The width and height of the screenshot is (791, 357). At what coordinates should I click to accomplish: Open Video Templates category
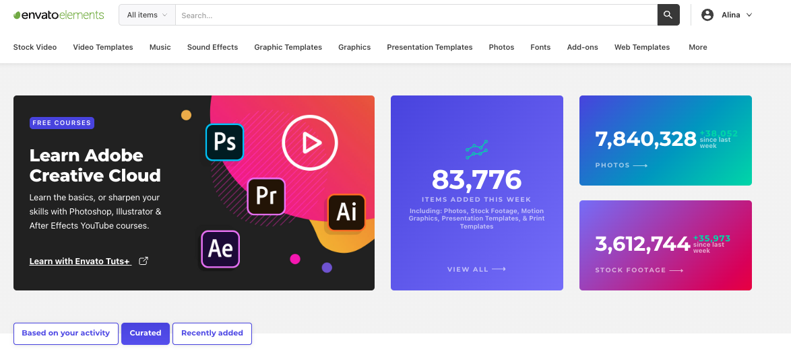point(103,47)
